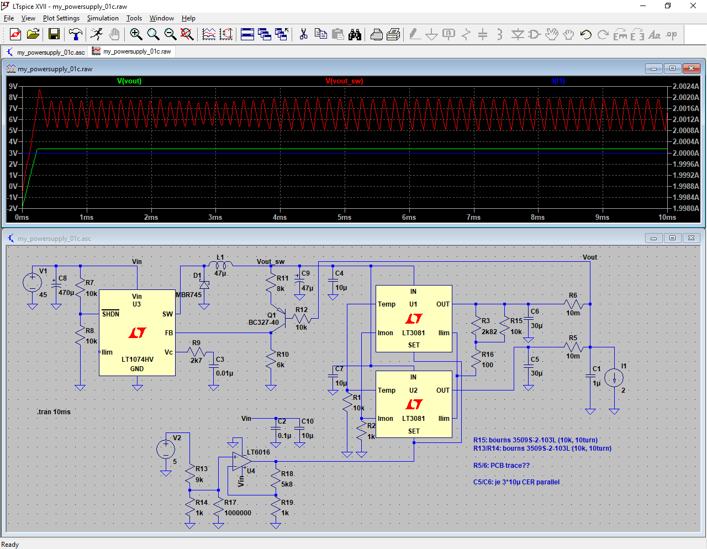The image size is (707, 549).
Task: Select the Label Net tool
Action: click(x=449, y=34)
